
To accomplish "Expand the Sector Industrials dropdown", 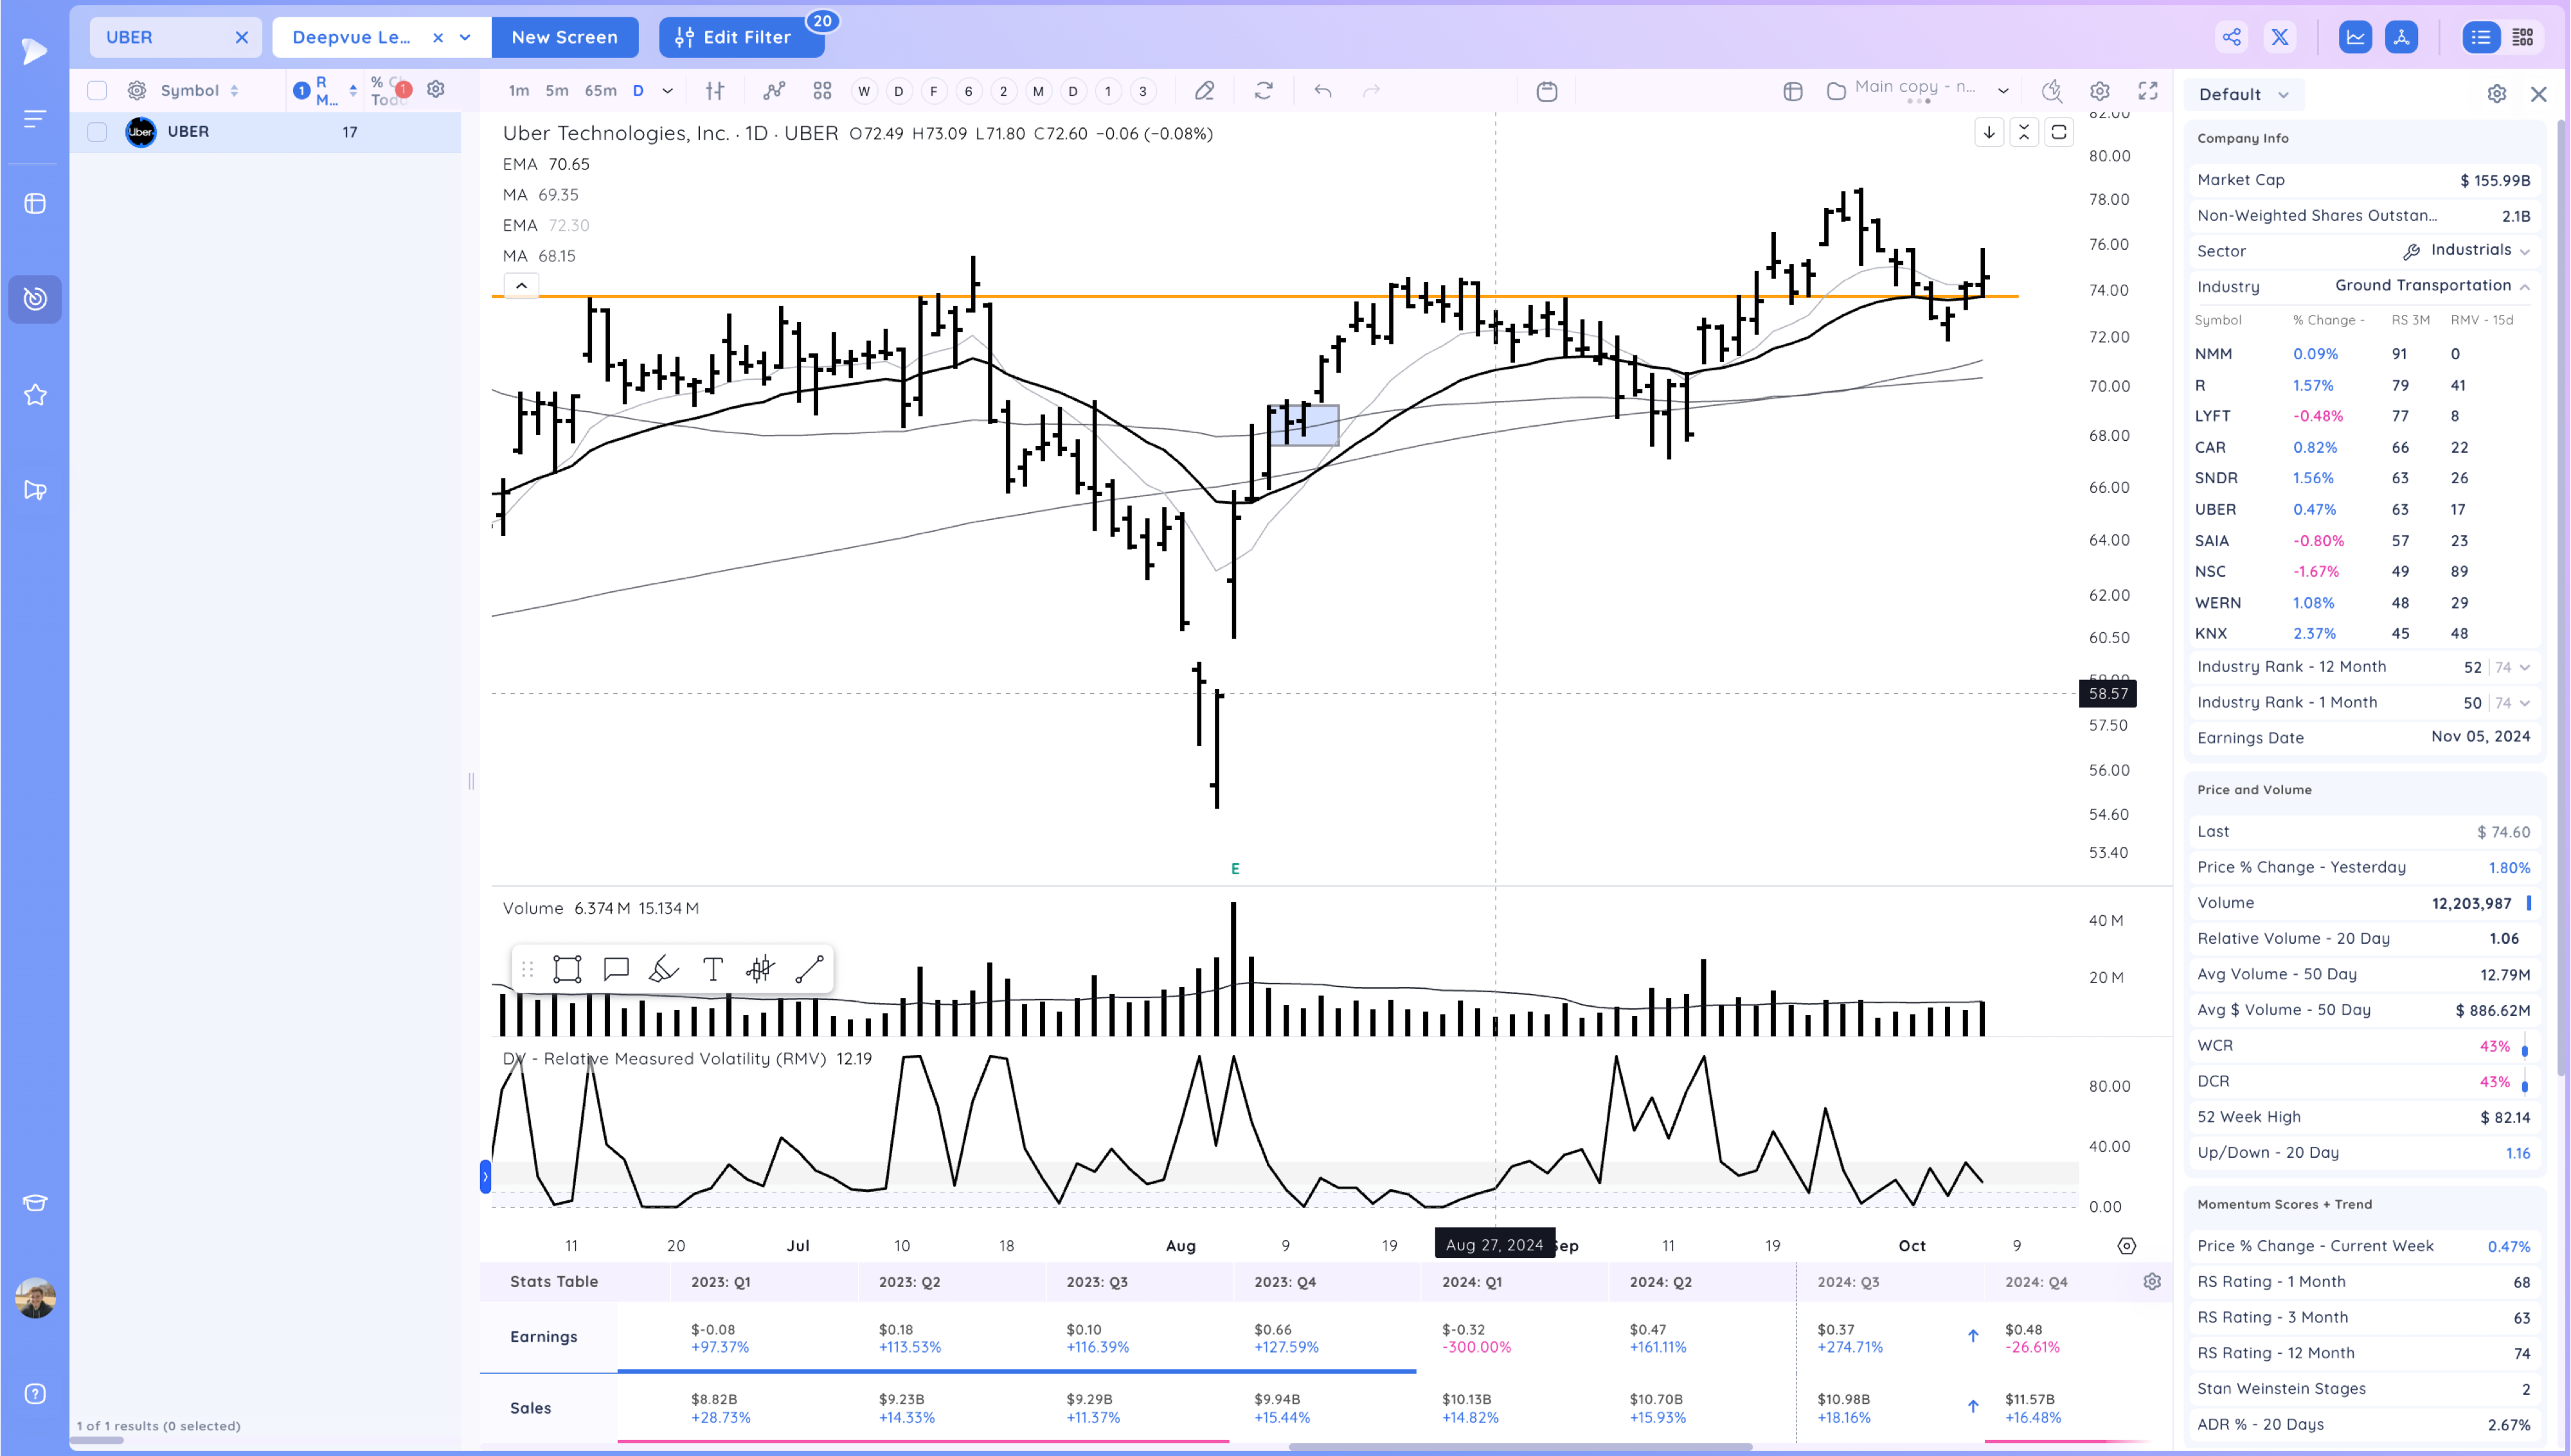I will click(x=2525, y=251).
